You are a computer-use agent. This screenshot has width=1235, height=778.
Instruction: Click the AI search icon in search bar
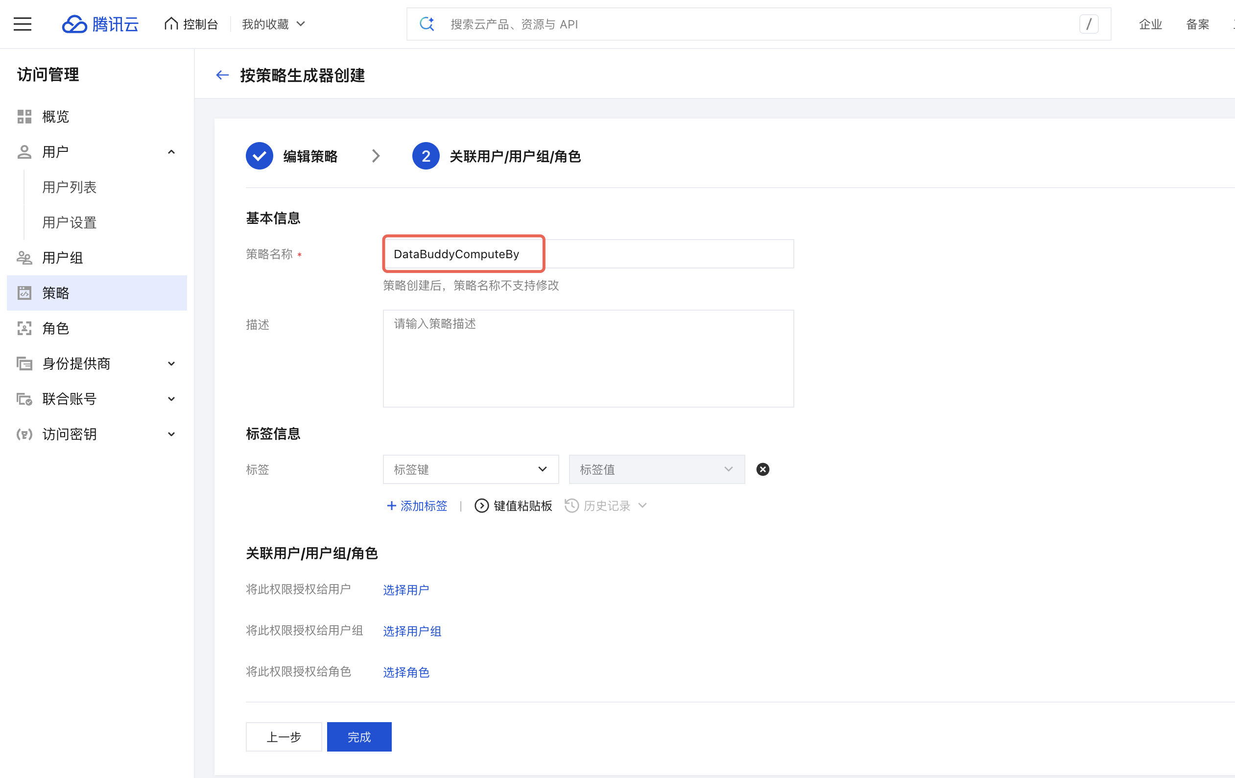pos(427,24)
